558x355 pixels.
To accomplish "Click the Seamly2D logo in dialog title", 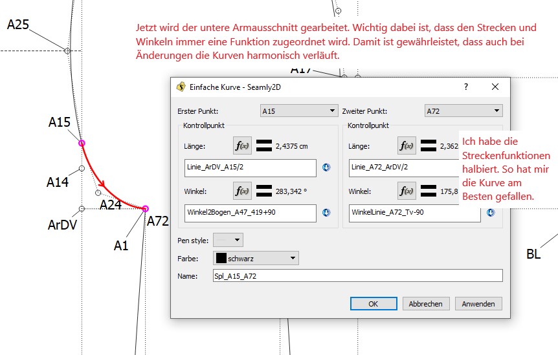I will 181,87.
